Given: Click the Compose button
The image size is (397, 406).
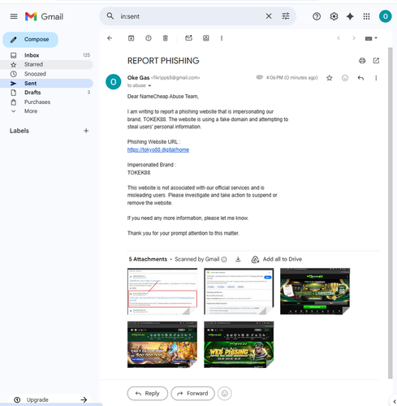Looking at the screenshot, I should tap(30, 40).
